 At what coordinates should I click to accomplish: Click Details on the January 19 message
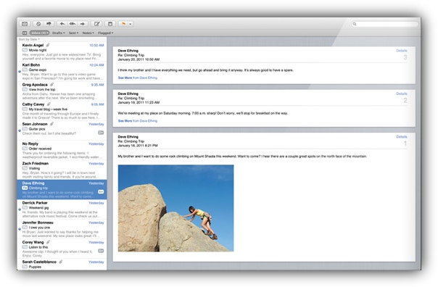point(402,93)
